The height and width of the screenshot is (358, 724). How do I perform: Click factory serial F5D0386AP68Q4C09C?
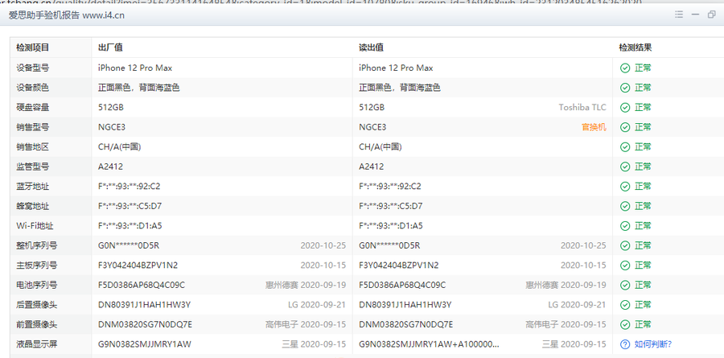142,285
